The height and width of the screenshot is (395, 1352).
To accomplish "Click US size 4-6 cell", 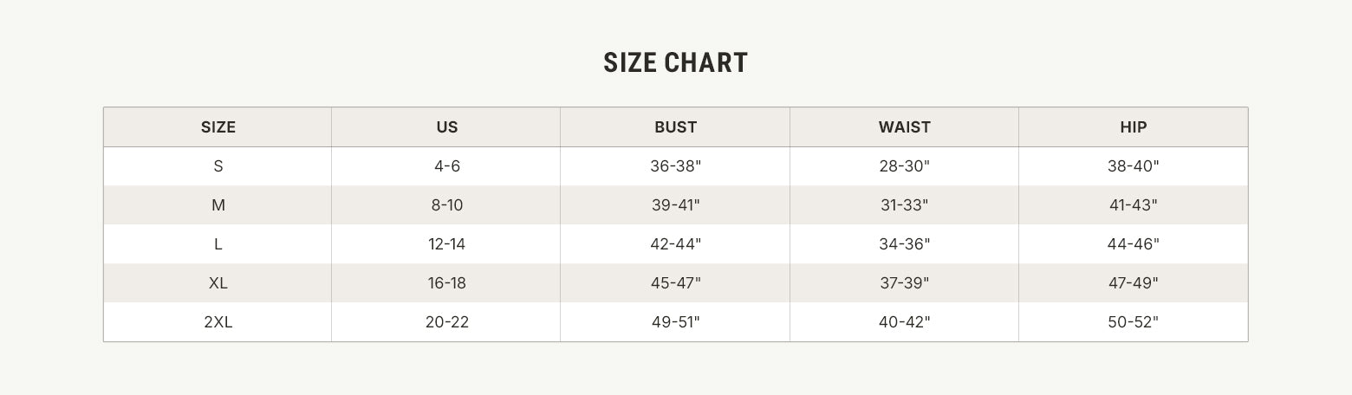I will coord(447,166).
